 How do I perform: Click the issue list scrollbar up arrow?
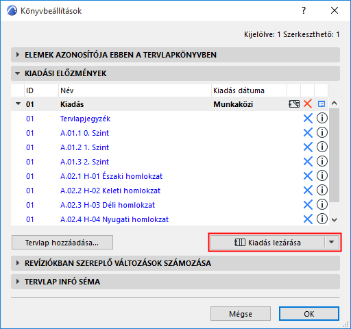[x=334, y=103]
